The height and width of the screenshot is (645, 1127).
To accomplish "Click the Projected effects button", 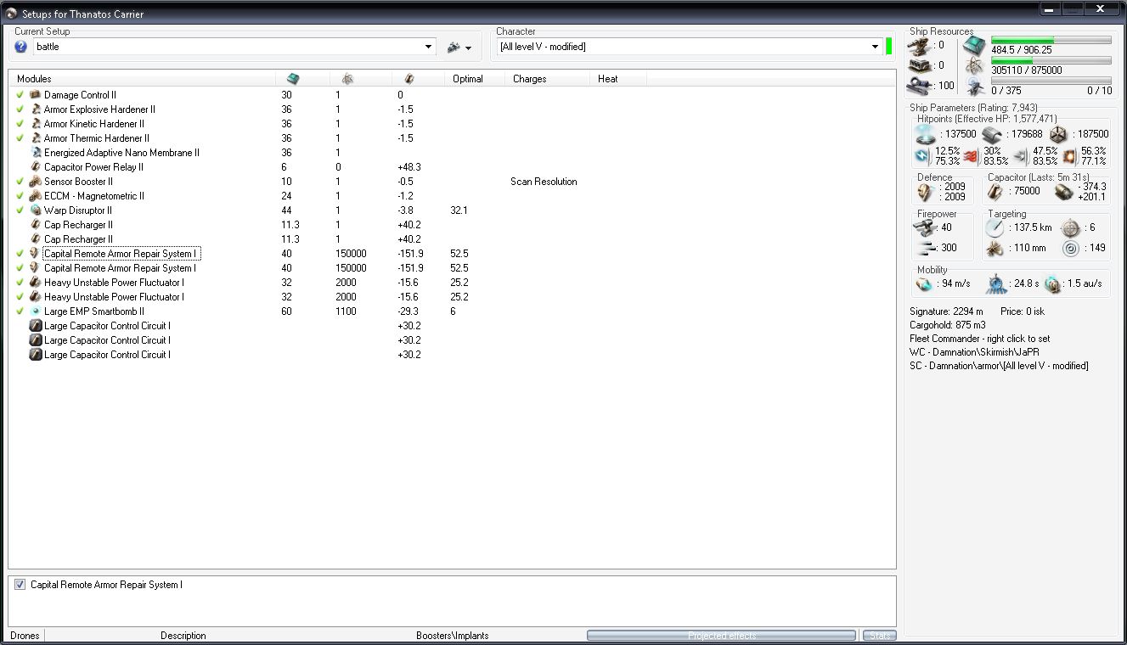I will coord(721,636).
